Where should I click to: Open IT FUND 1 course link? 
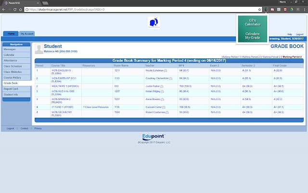point(63,107)
